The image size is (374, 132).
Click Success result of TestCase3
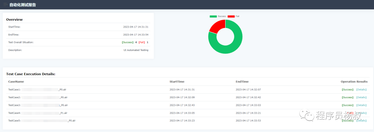pos(348,105)
